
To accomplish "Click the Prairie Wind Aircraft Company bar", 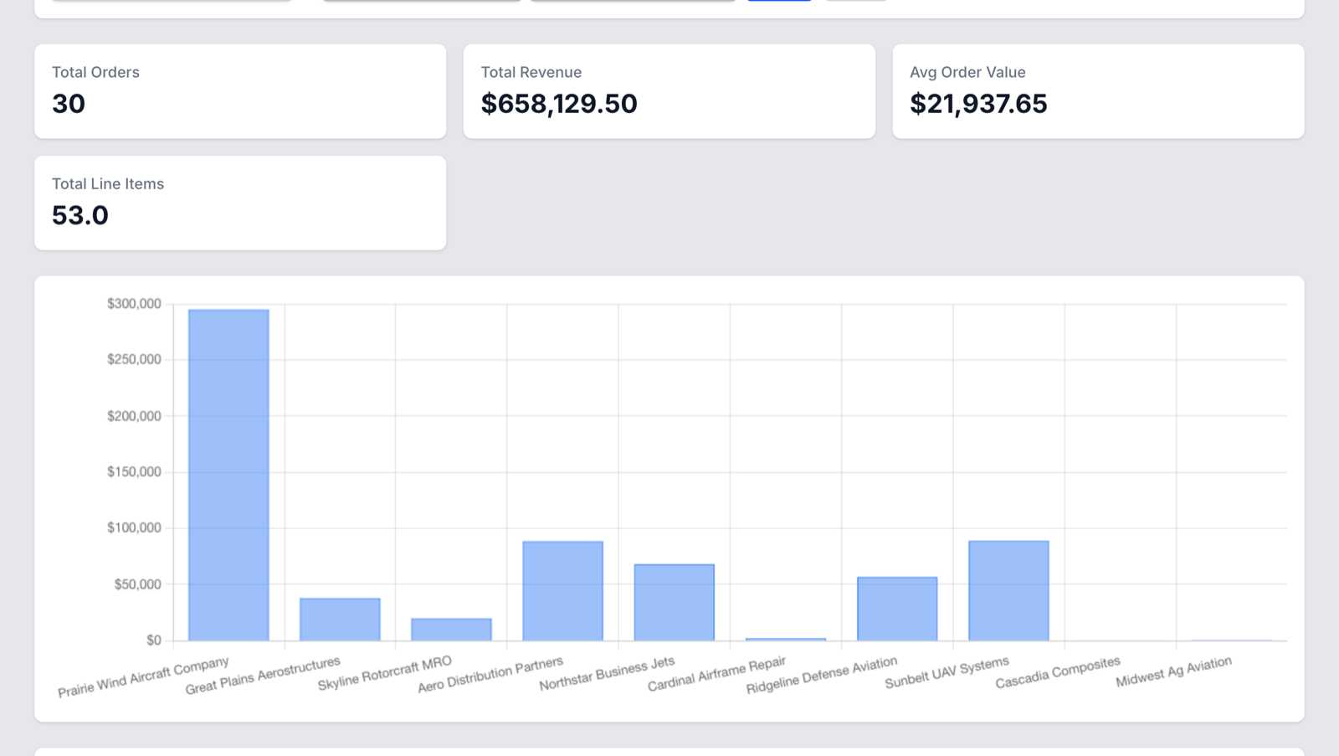I will [x=228, y=475].
